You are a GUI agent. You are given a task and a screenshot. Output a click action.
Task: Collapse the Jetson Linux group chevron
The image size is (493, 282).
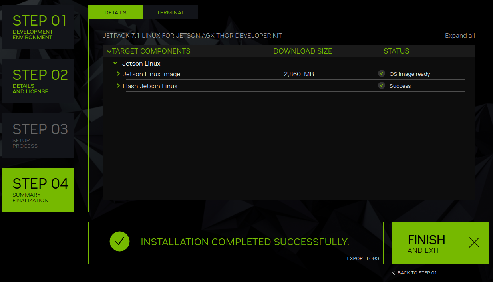point(115,63)
